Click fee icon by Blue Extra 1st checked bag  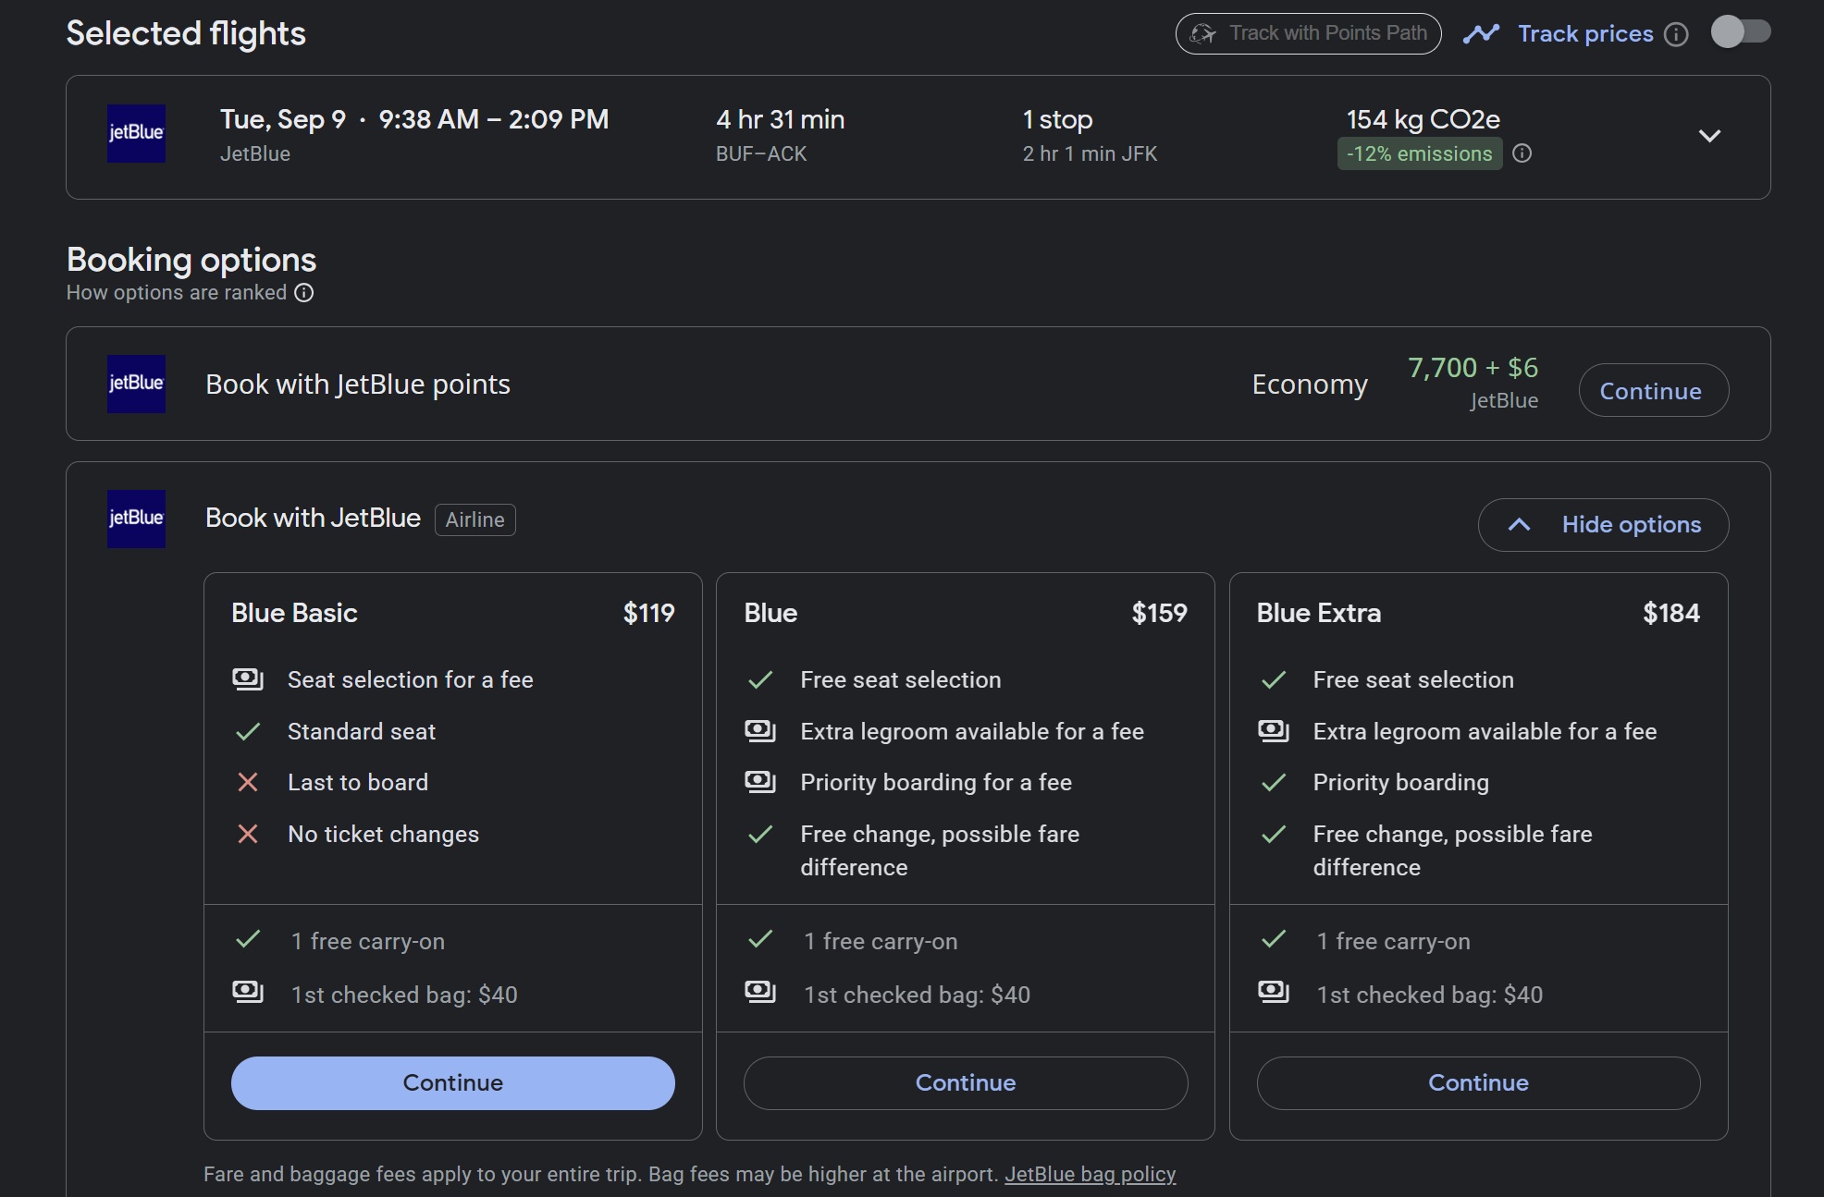[1274, 993]
